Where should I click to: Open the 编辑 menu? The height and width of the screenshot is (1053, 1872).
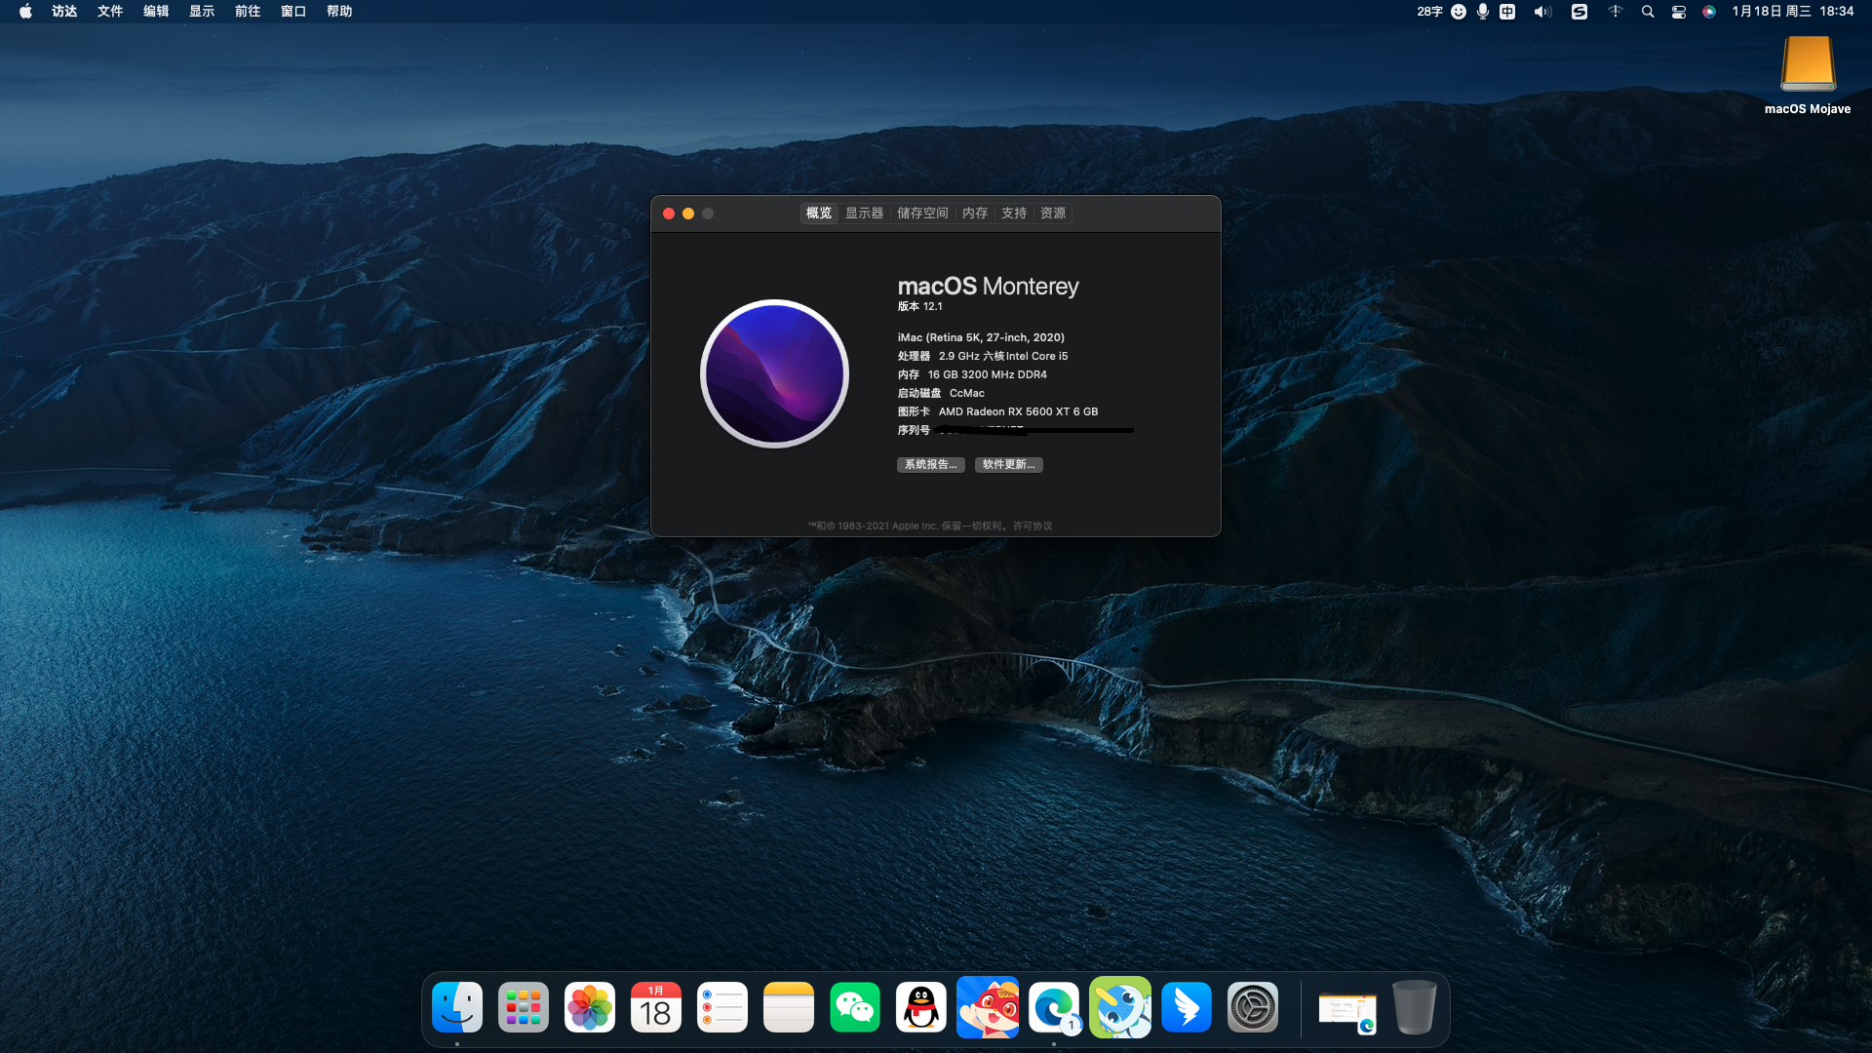click(156, 12)
